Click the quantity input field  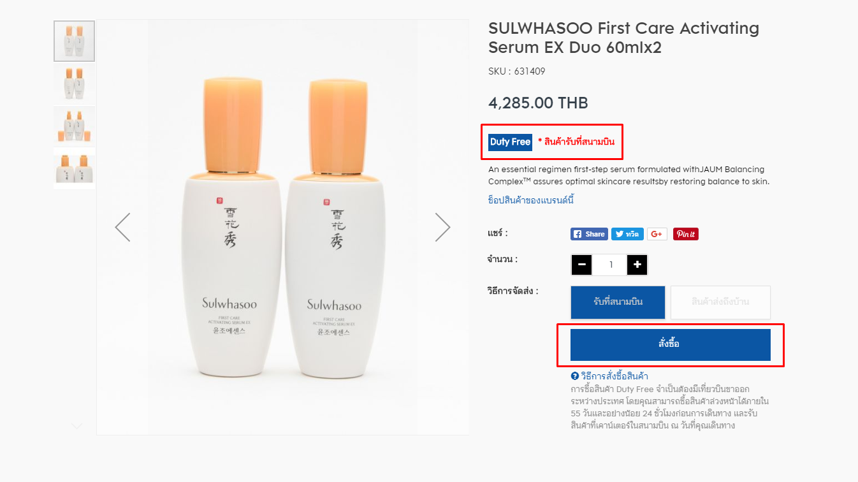coord(610,265)
